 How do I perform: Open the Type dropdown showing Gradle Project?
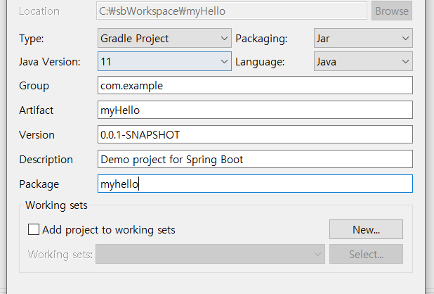(x=164, y=38)
